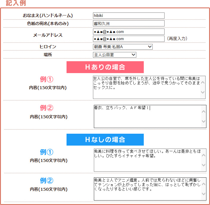
Task: Open the ヒロイン dropdown list
Action: (123, 47)
